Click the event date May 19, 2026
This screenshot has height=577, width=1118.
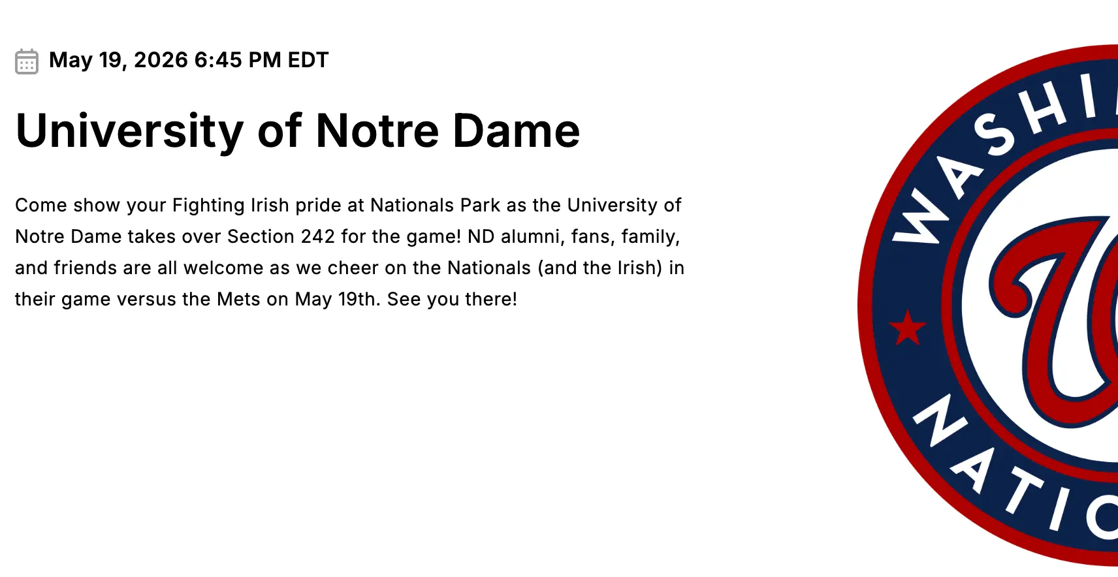118,60
